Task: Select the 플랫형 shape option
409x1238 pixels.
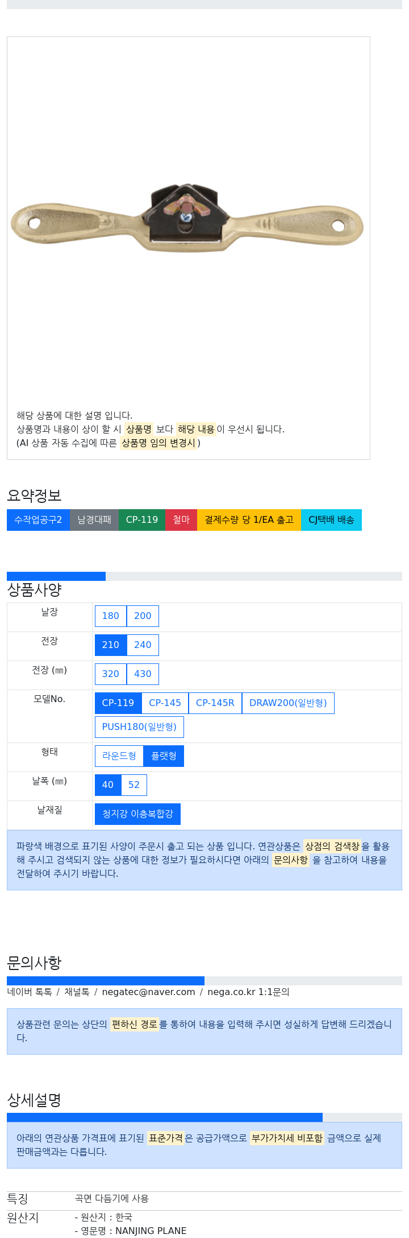Action: (x=164, y=756)
